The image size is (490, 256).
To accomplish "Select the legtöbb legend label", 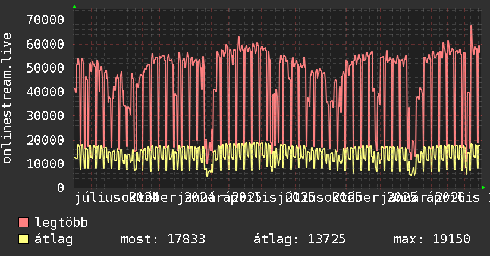I will pos(61,223).
